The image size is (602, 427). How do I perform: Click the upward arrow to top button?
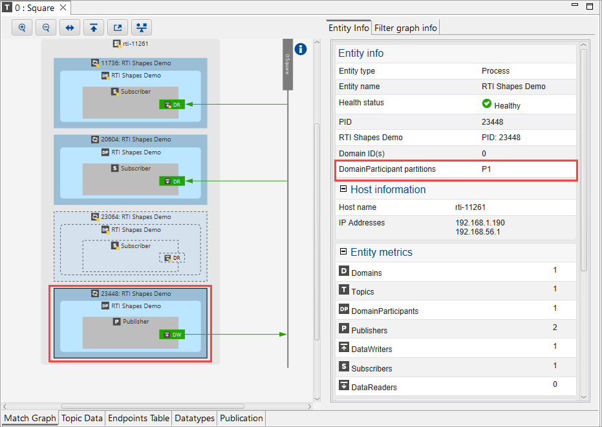pos(94,28)
